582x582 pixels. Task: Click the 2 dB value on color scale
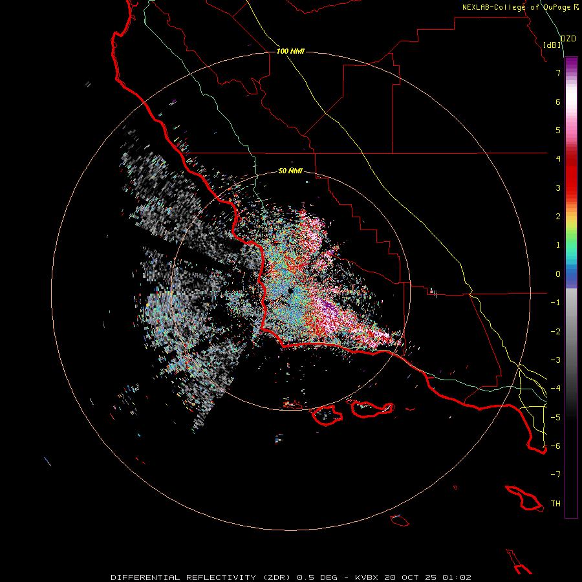click(558, 217)
